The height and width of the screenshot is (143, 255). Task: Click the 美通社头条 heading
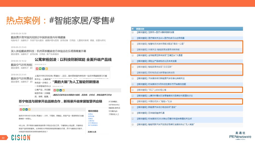point(92,132)
